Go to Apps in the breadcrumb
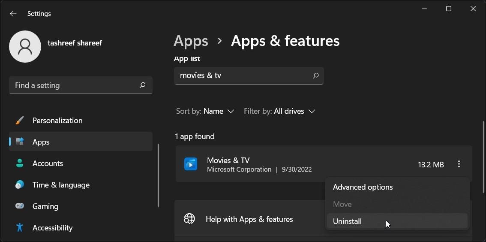The height and width of the screenshot is (242, 486). point(191,41)
